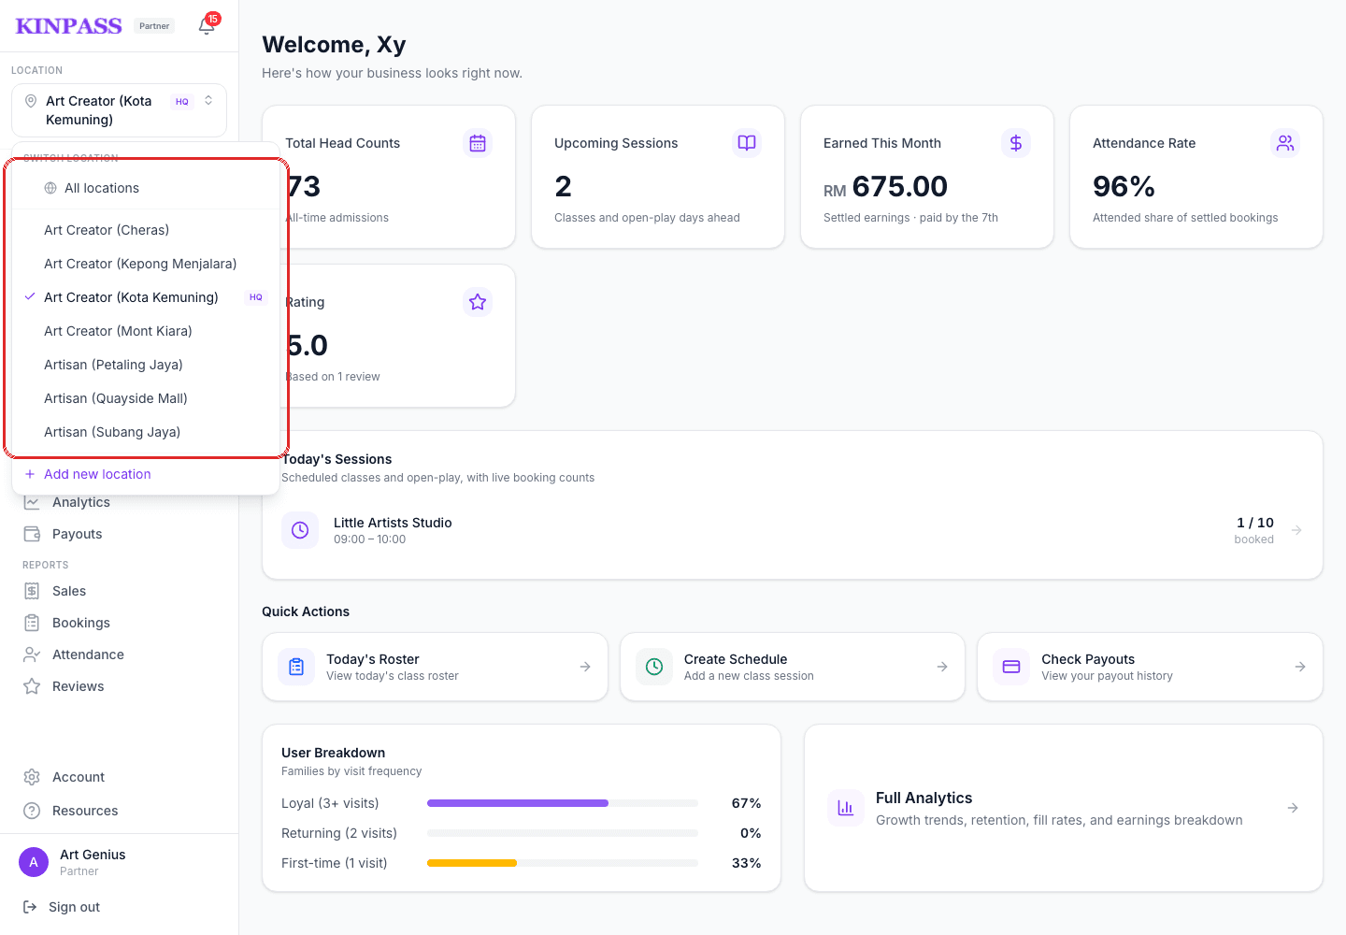Image resolution: width=1346 pixels, height=935 pixels.
Task: Click the star icon in Rating card
Action: [x=478, y=302]
